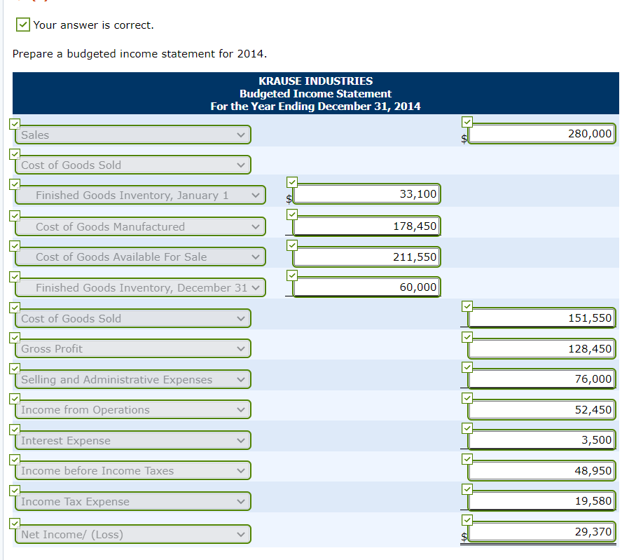Open the Finished Goods Inventory, December 31 dropdown
The image size is (629, 560).
coord(140,288)
